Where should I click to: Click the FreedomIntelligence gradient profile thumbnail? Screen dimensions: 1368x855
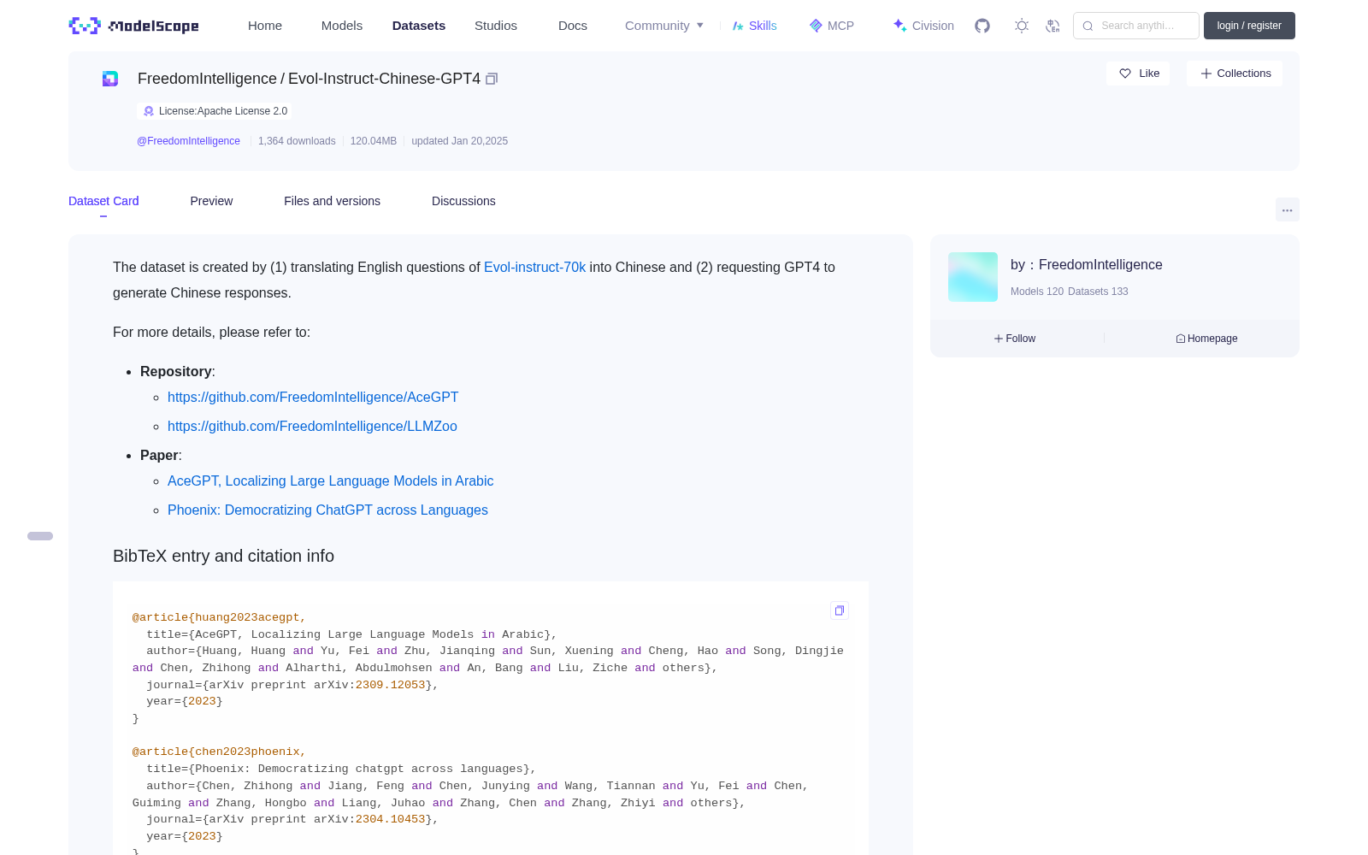point(973,277)
